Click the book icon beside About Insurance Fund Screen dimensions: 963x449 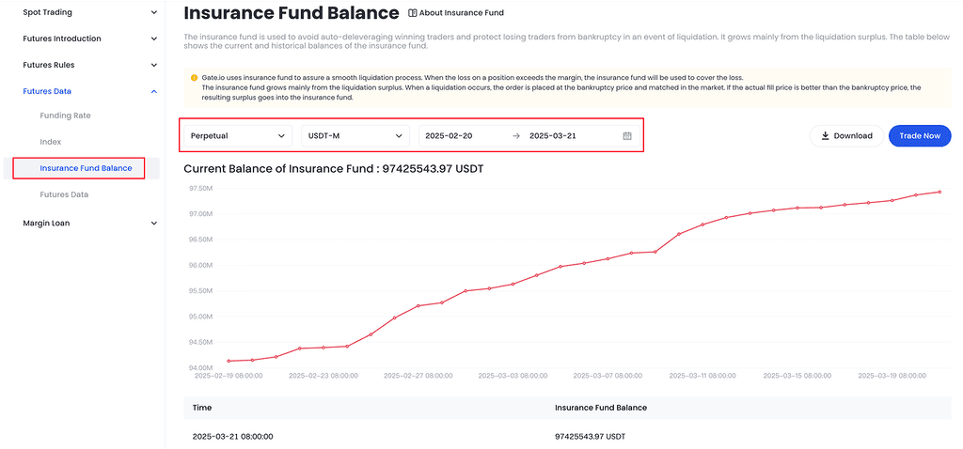click(x=412, y=13)
